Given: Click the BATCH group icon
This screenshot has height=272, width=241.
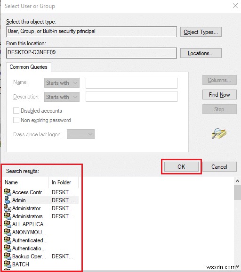Looking at the screenshot, I should tap(8, 264).
